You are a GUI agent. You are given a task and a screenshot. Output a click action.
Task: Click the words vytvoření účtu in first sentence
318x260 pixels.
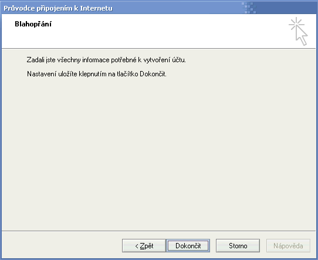[164, 60]
